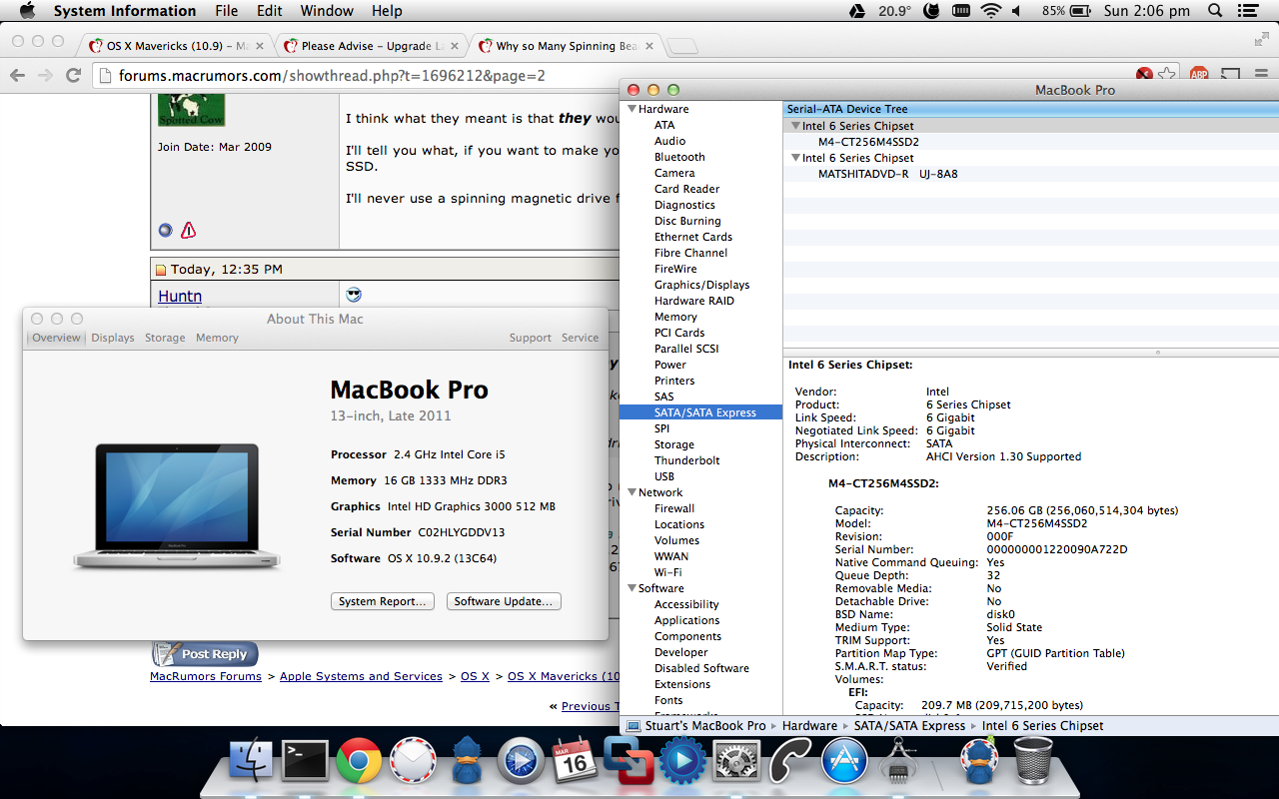Click the Google Drive menu bar icon
Viewport: 1279px width, 799px height.
[856, 11]
